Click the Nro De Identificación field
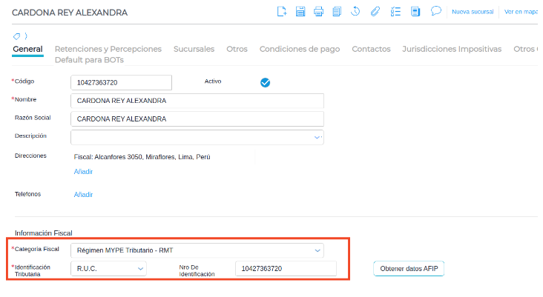The width and height of the screenshot is (543, 297). [285, 269]
